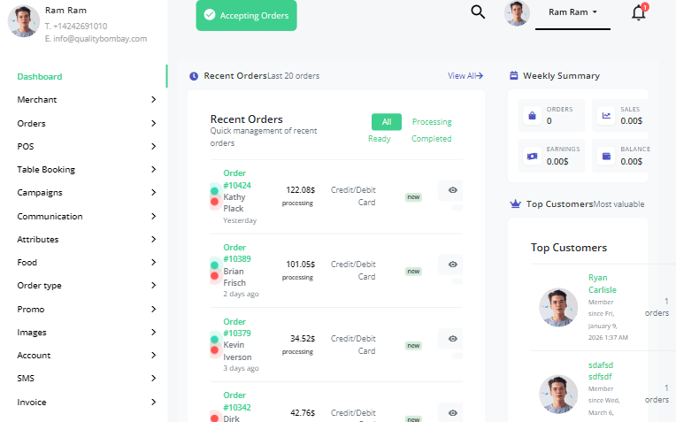Click sdafsd sdfsdf's avatar photo

tap(558, 394)
